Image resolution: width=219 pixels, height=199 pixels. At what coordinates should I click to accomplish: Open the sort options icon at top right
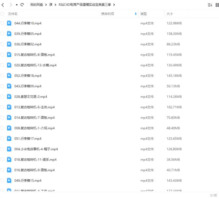[x=210, y=4]
